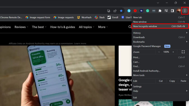
Task: Open the NiceHash bookmark
Action: (x=84, y=17)
